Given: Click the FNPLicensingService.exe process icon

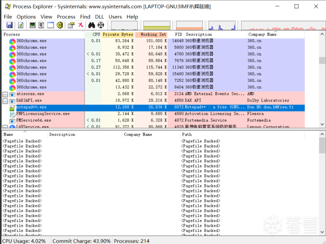Looking at the screenshot, I should [12, 114].
